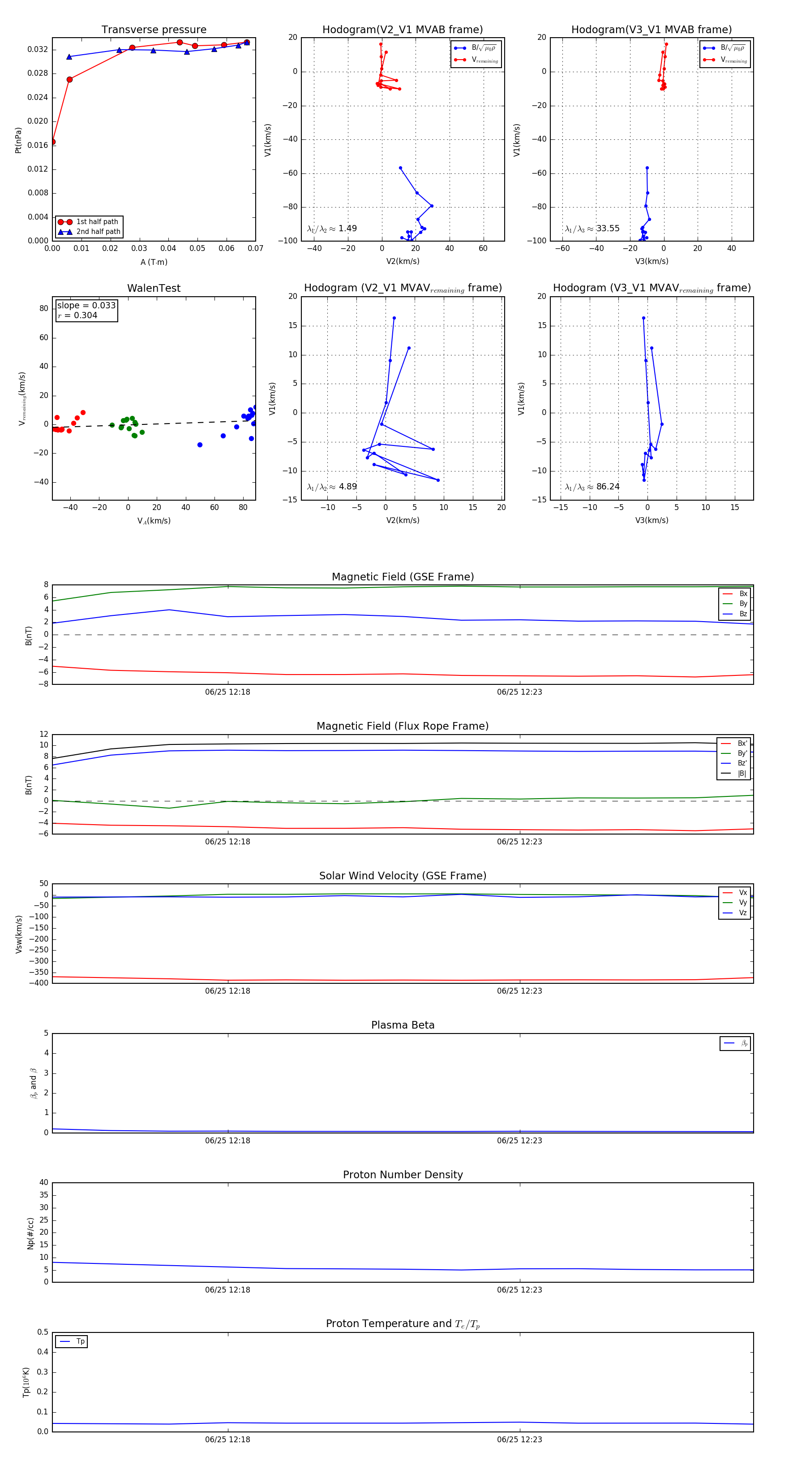Click the eigenvalue ratio value "86.24"
Viewport: 806px width, 1479px height.
(x=608, y=487)
